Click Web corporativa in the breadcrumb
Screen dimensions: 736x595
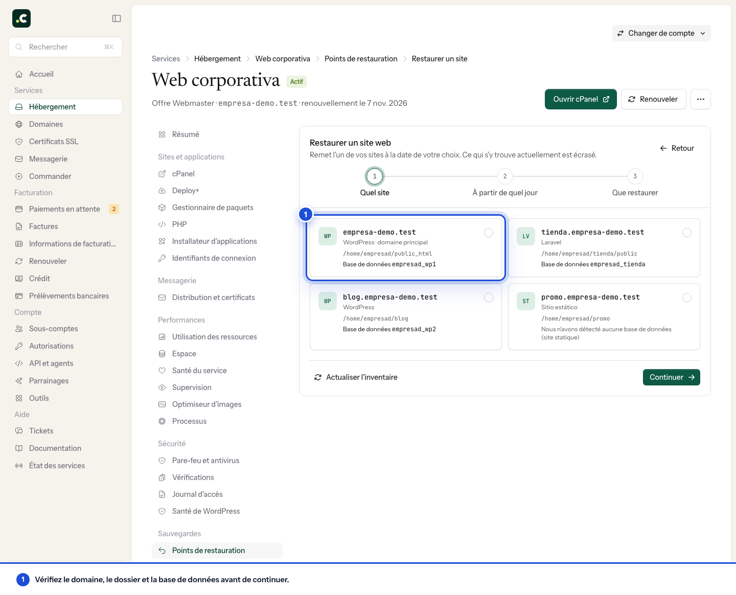[x=283, y=59]
